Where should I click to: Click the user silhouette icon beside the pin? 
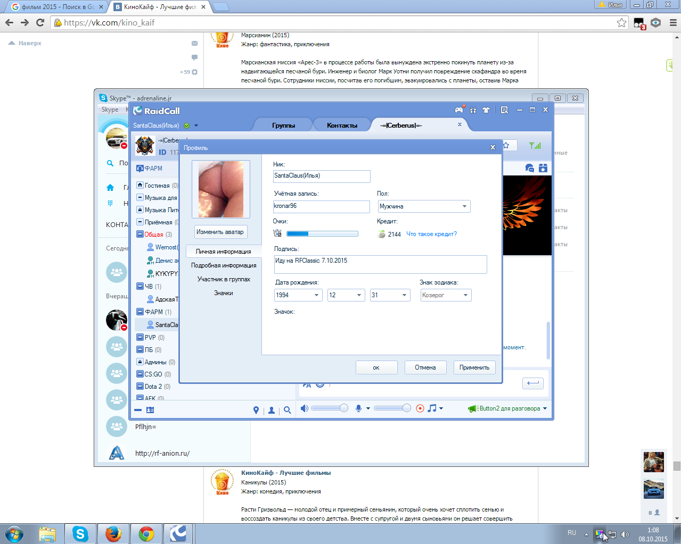[272, 410]
